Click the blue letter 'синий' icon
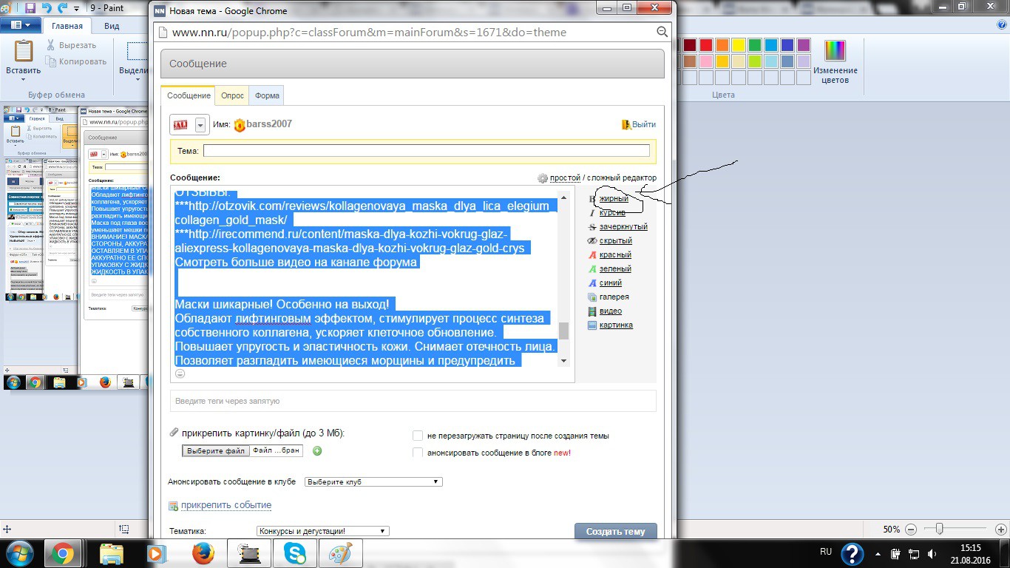The width and height of the screenshot is (1010, 568). coord(592,283)
